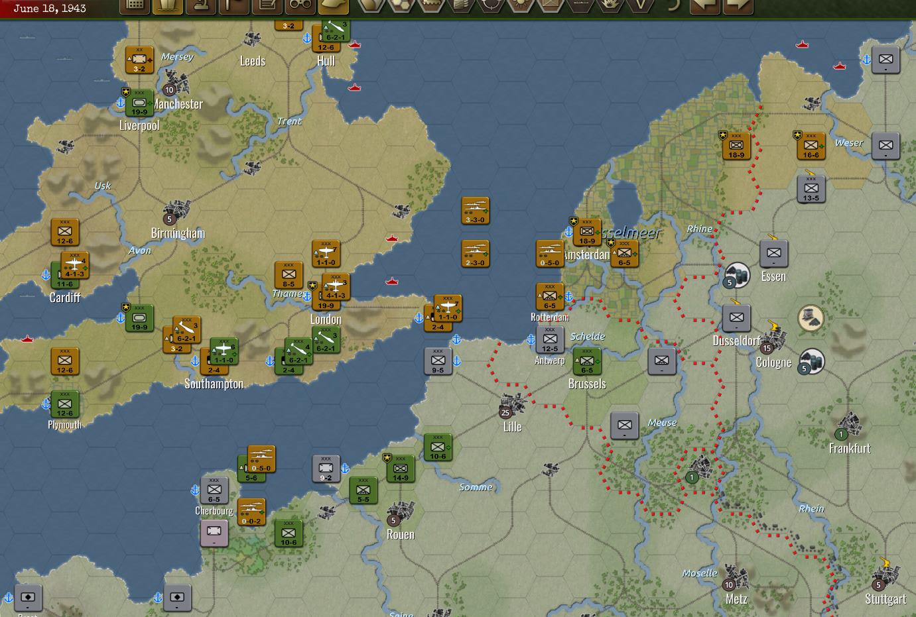Viewport: 916px width, 617px height.
Task: Select the 1-1-0 bomber at Southampton
Action: (x=224, y=351)
